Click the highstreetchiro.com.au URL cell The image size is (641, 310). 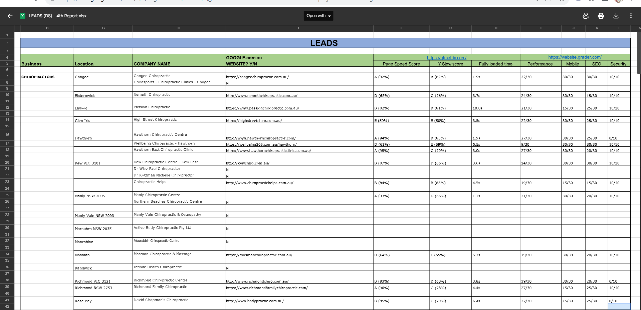coord(299,120)
